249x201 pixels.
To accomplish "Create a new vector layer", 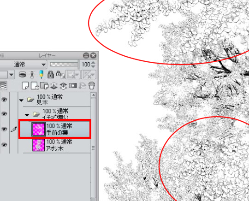I will [35, 86].
